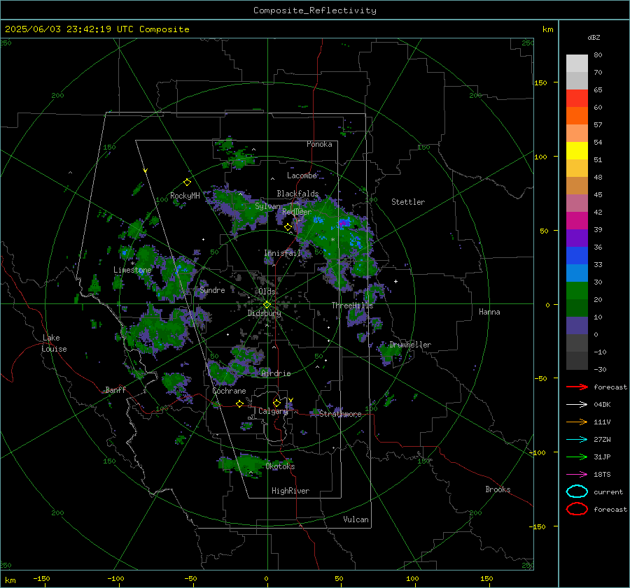
Task: Click the royal blue dBZ color swatch
Action: (x=577, y=255)
